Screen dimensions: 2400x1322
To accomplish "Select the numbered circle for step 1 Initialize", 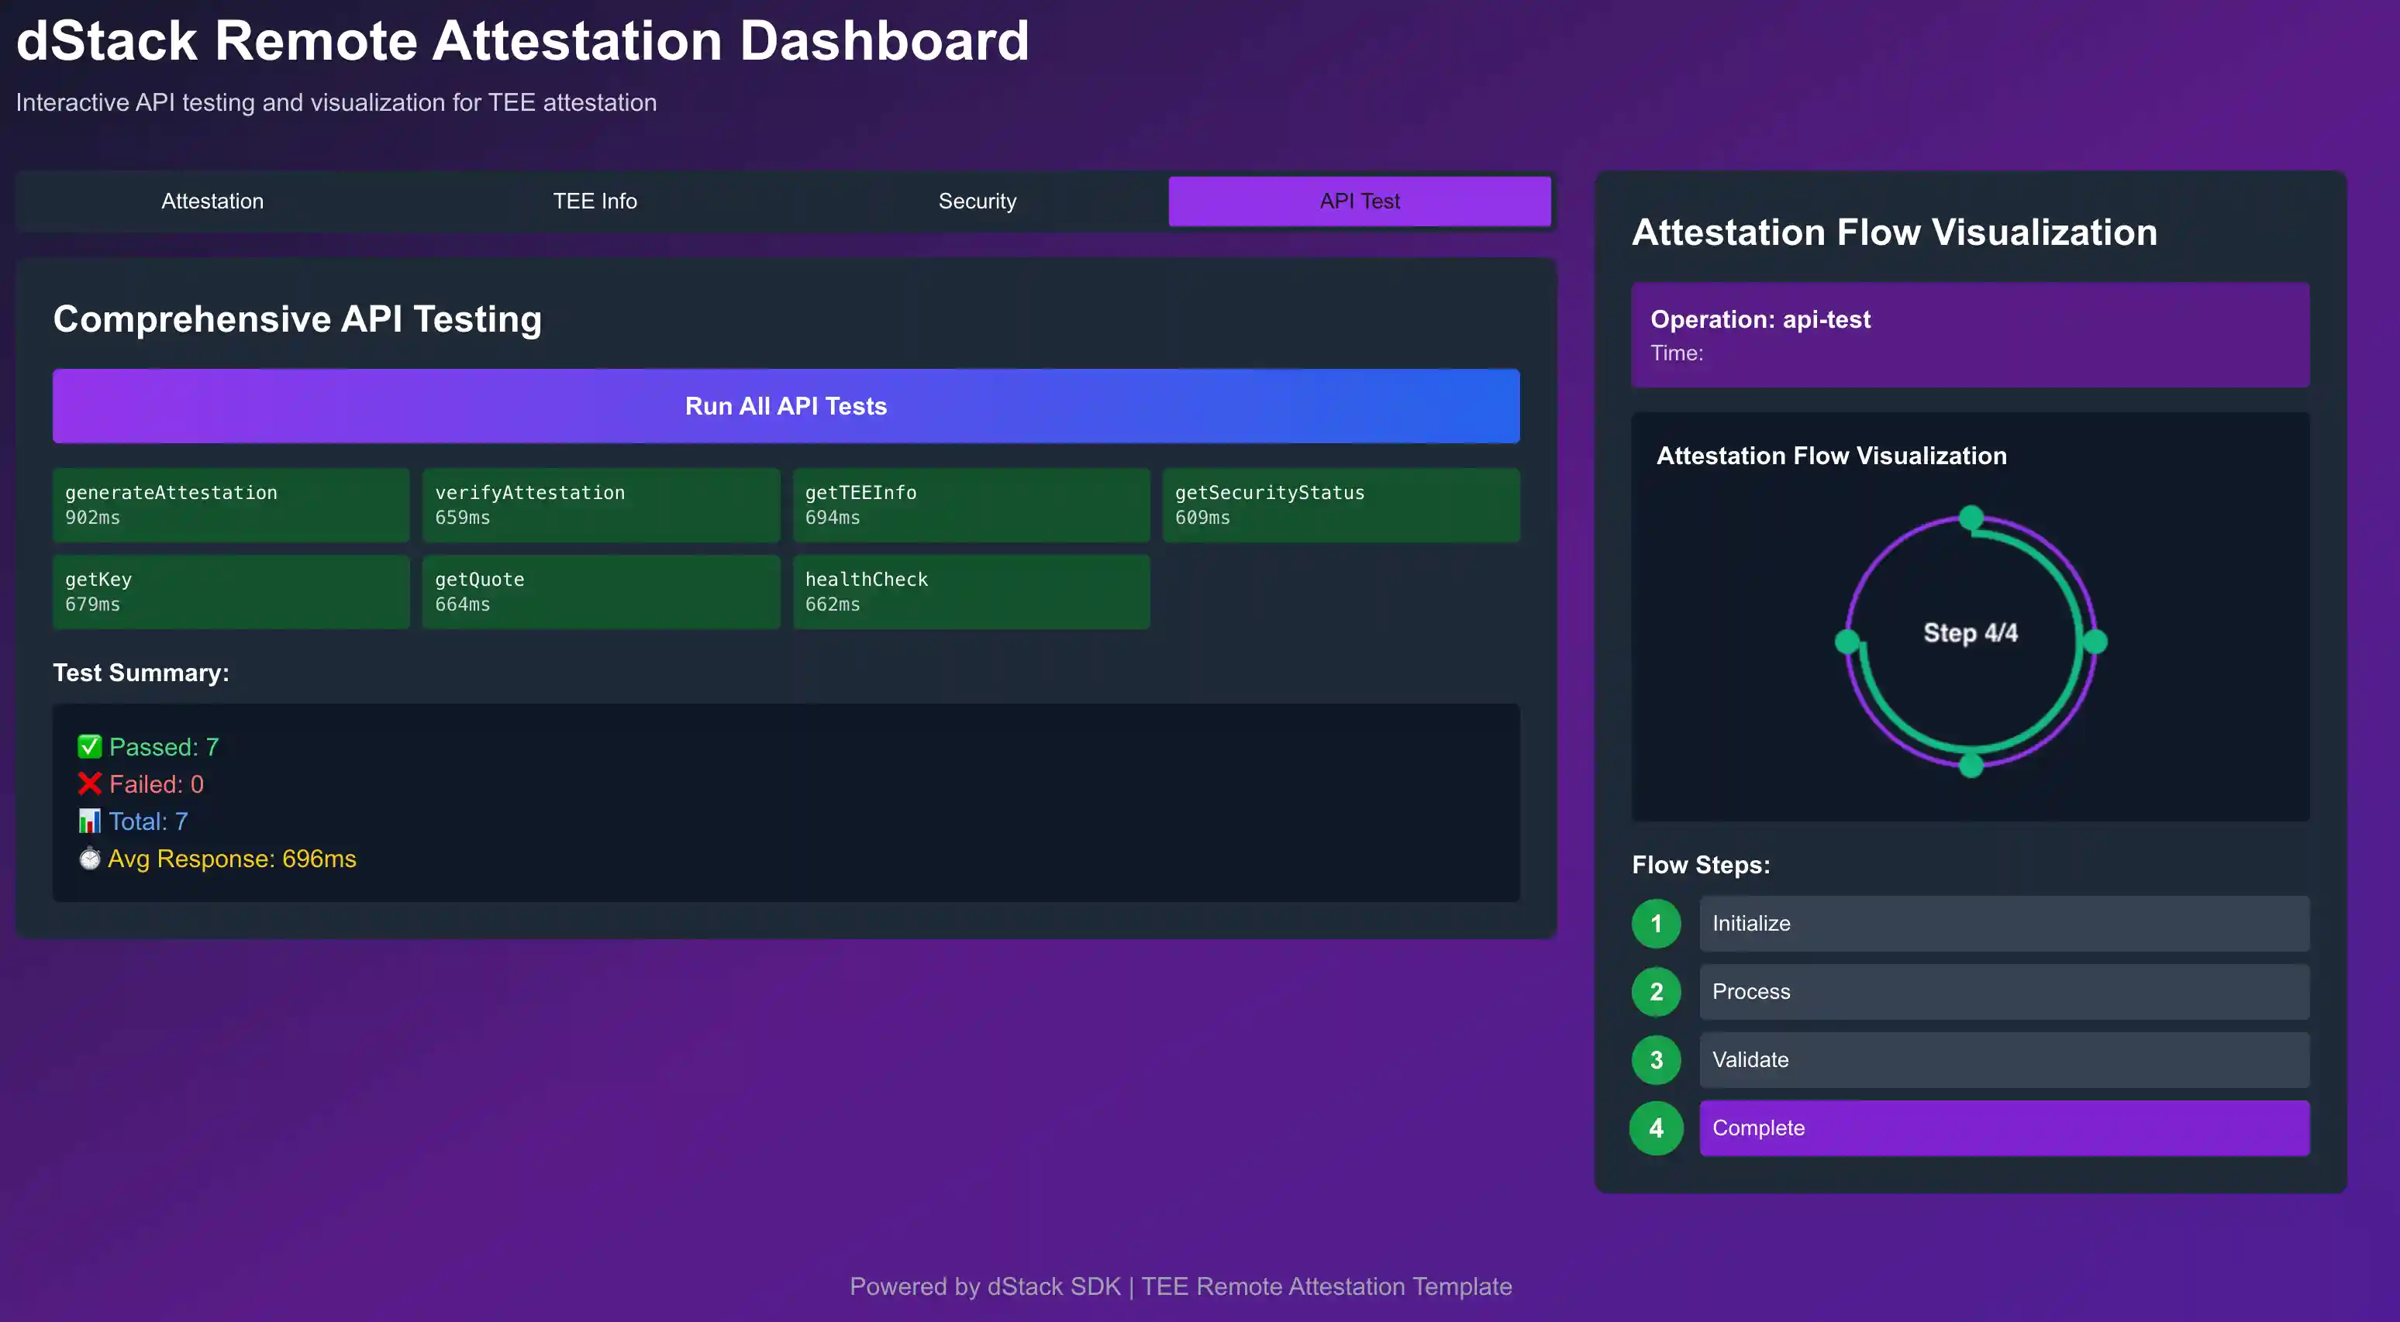I will click(1657, 923).
